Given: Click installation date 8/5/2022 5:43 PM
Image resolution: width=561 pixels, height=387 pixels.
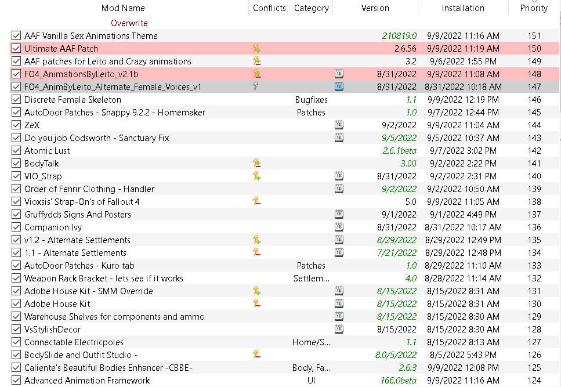Looking at the screenshot, I should pyautogui.click(x=463, y=355).
